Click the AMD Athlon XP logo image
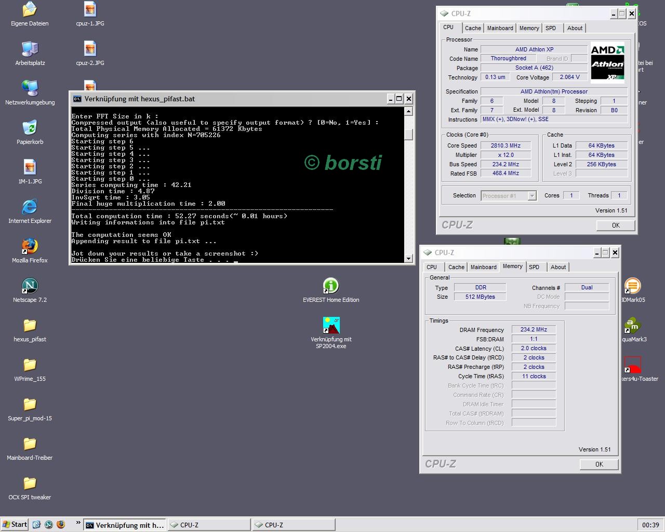This screenshot has height=532, width=665. point(607,62)
